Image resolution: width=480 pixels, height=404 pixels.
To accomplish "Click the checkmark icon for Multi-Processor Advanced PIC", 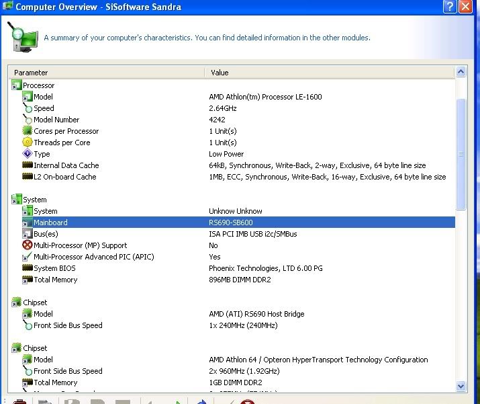I will pos(28,257).
